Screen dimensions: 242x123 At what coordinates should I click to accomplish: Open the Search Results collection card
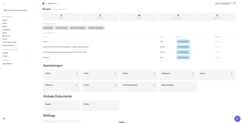coord(178,87)
